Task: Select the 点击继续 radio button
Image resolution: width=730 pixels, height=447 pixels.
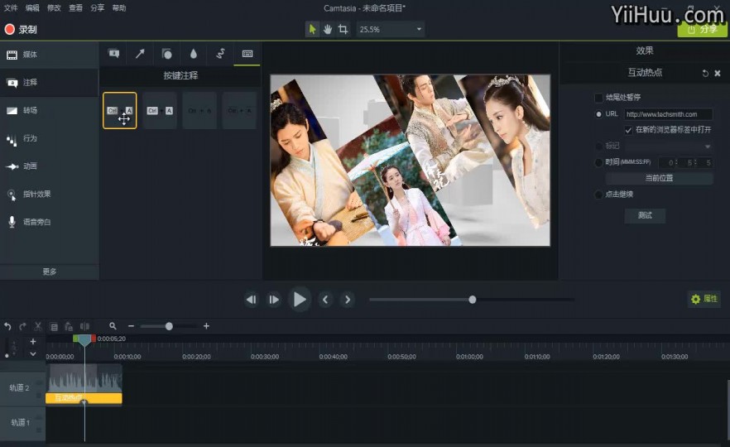Action: click(x=598, y=195)
